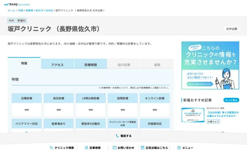This screenshot has height=154, width=247.
Task: Click the 大腸カメラ article tag
Action: click(x=213, y=121)
